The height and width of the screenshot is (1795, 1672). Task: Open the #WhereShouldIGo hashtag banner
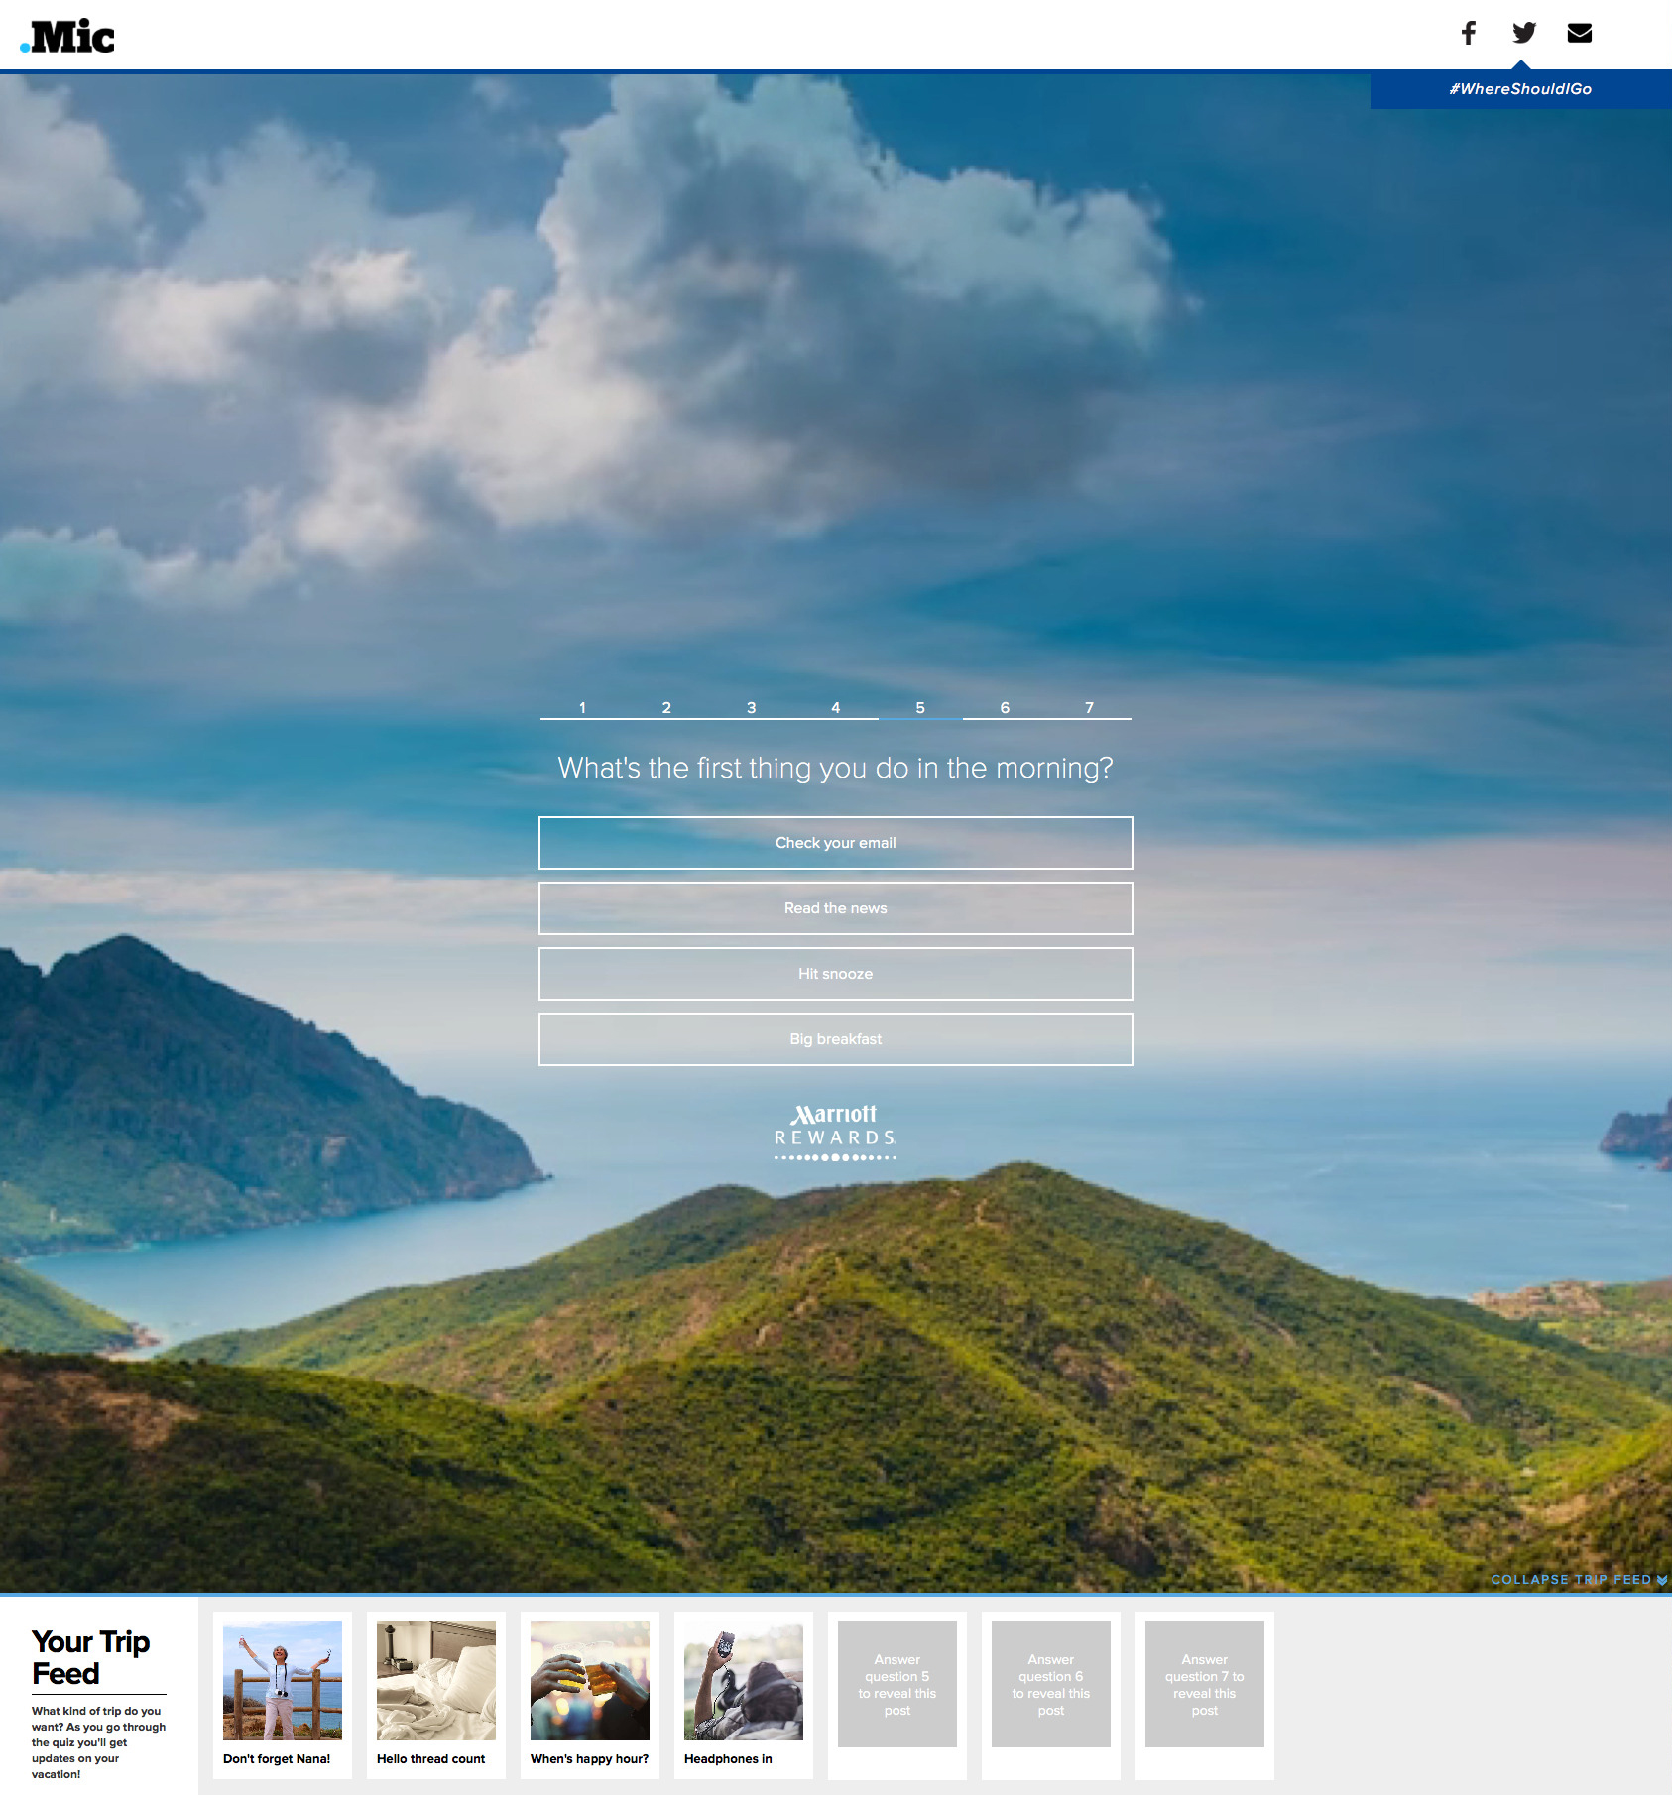(1519, 89)
